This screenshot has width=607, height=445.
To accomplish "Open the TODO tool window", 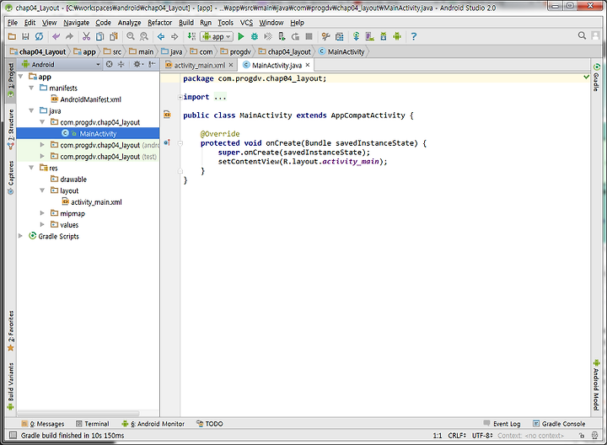I will tap(209, 424).
